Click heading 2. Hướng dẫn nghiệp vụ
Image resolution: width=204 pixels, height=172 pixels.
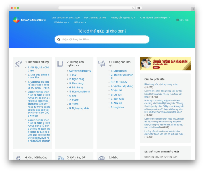pyautogui.click(x=75, y=64)
